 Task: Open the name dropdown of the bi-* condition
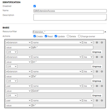[57, 100]
